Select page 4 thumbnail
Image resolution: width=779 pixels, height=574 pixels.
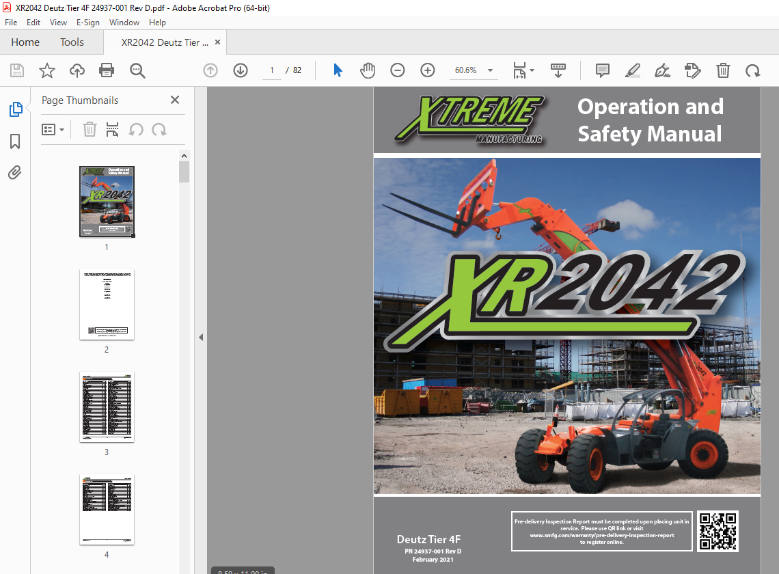tap(107, 509)
